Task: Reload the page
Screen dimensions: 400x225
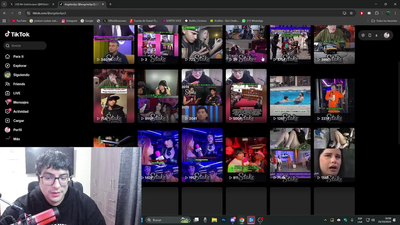Action: click(x=19, y=13)
